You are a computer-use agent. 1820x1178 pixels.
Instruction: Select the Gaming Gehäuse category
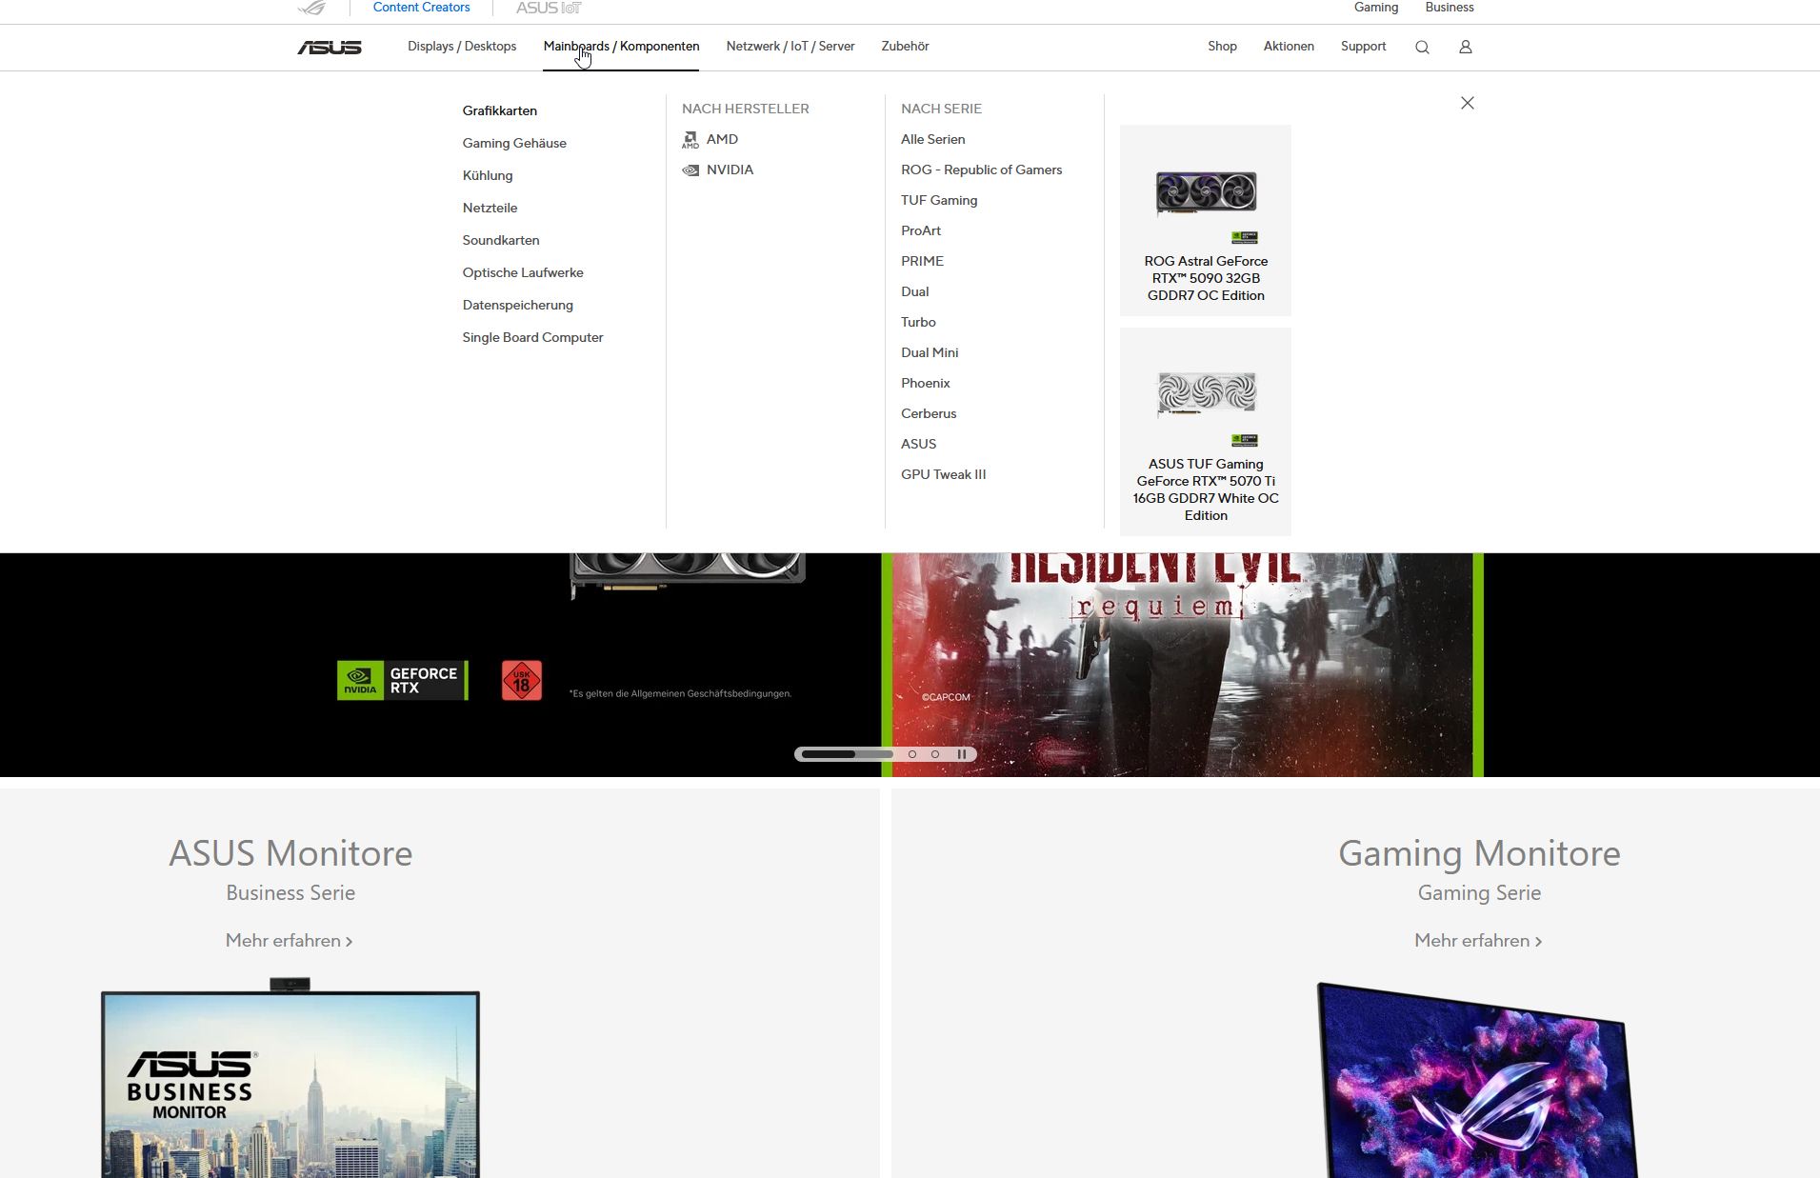point(514,143)
